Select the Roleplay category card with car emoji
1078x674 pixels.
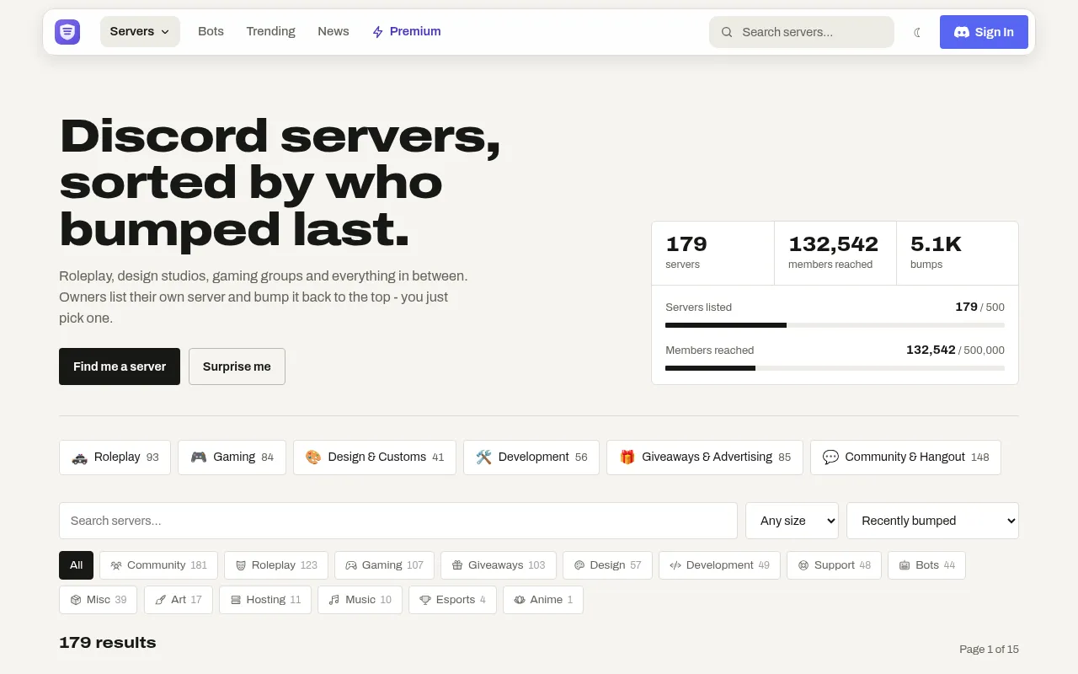tap(115, 457)
